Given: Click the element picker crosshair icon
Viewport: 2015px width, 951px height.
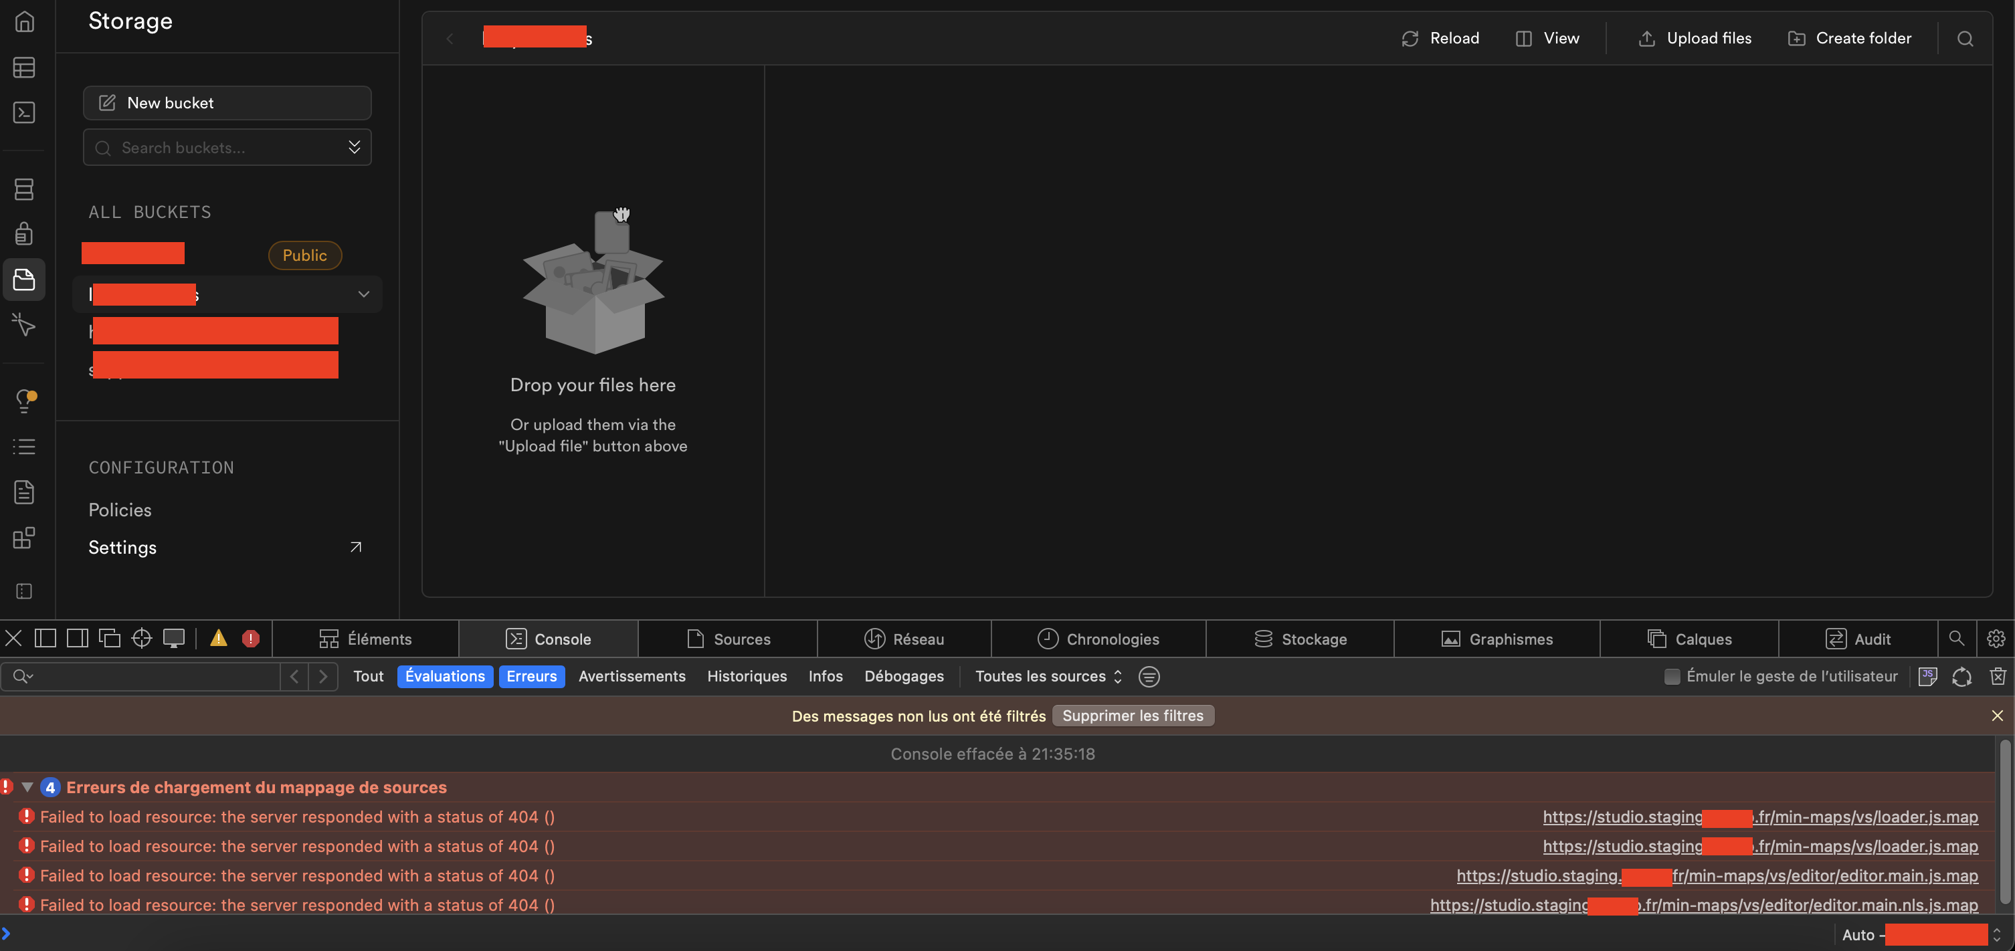Looking at the screenshot, I should pos(142,639).
